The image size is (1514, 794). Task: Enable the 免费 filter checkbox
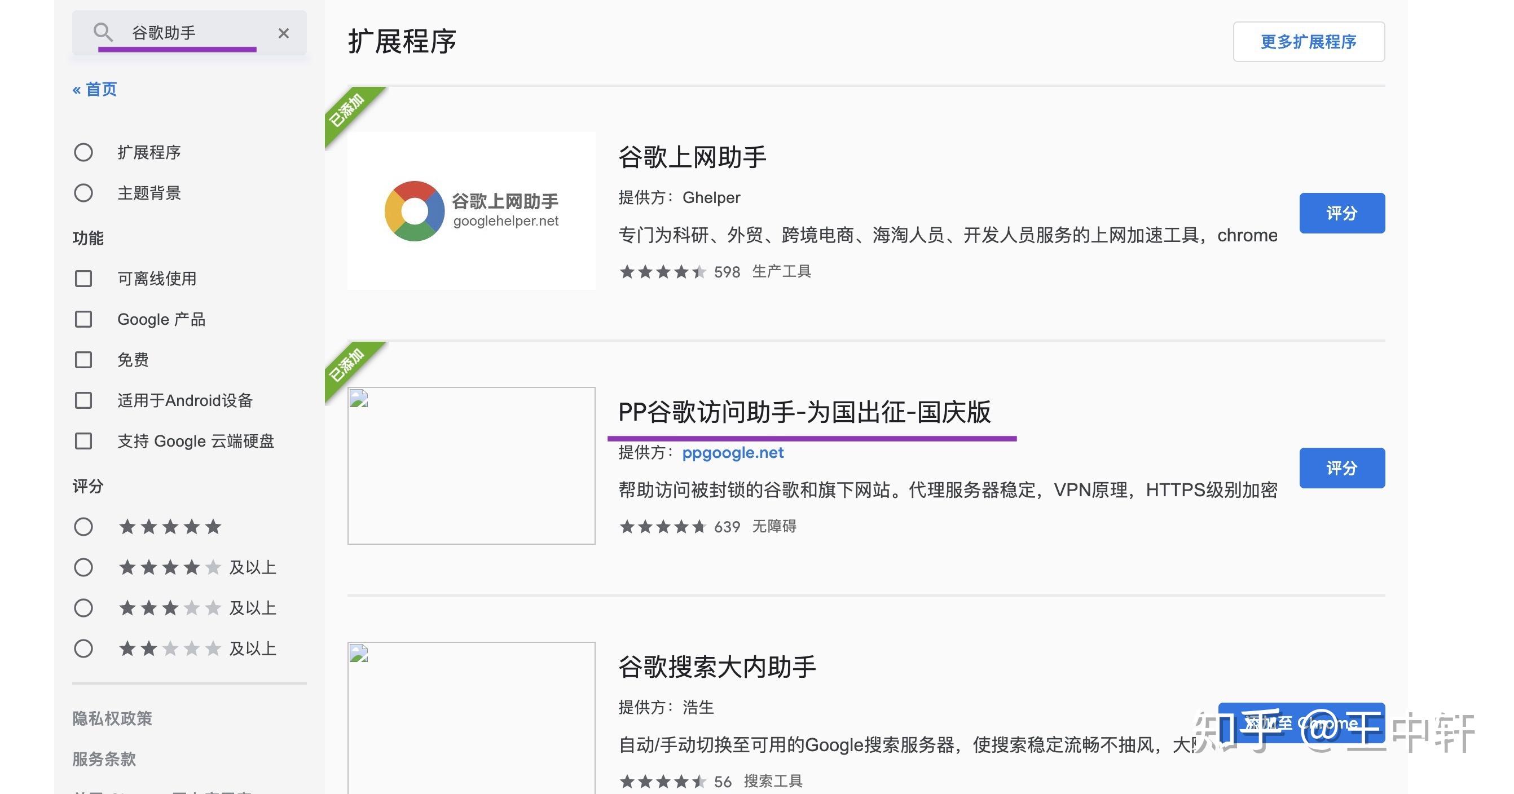coord(83,360)
